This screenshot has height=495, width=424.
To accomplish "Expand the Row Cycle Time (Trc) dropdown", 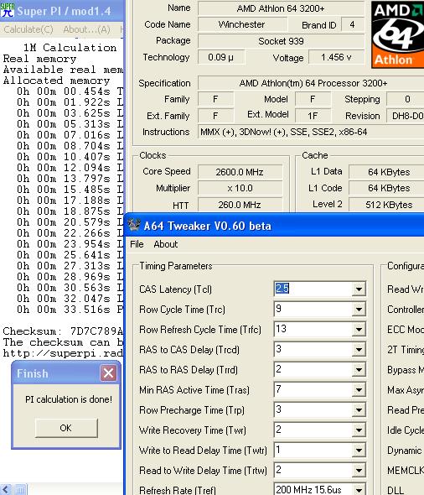I will pyautogui.click(x=359, y=309).
